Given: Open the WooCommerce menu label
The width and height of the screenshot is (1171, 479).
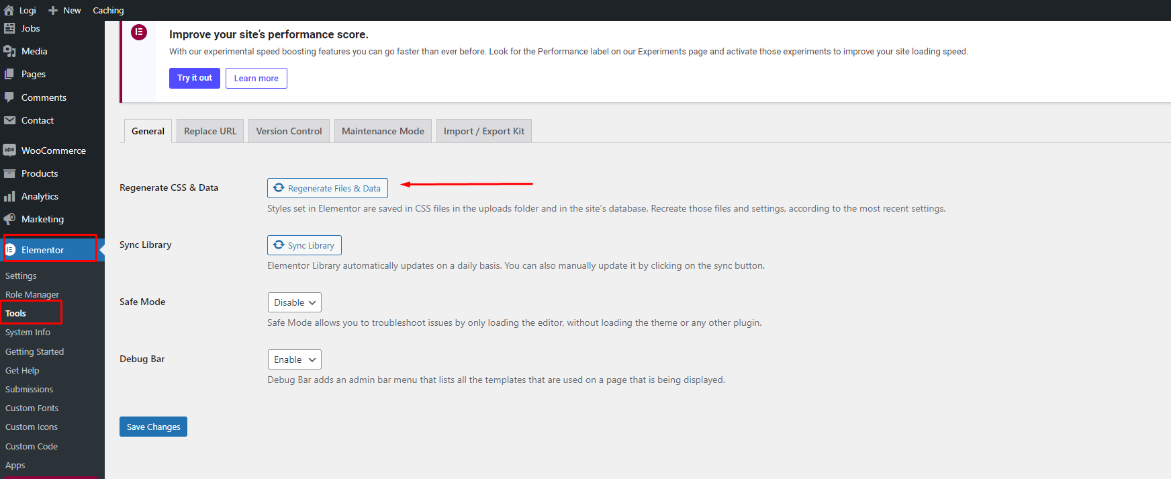Looking at the screenshot, I should pyautogui.click(x=54, y=150).
